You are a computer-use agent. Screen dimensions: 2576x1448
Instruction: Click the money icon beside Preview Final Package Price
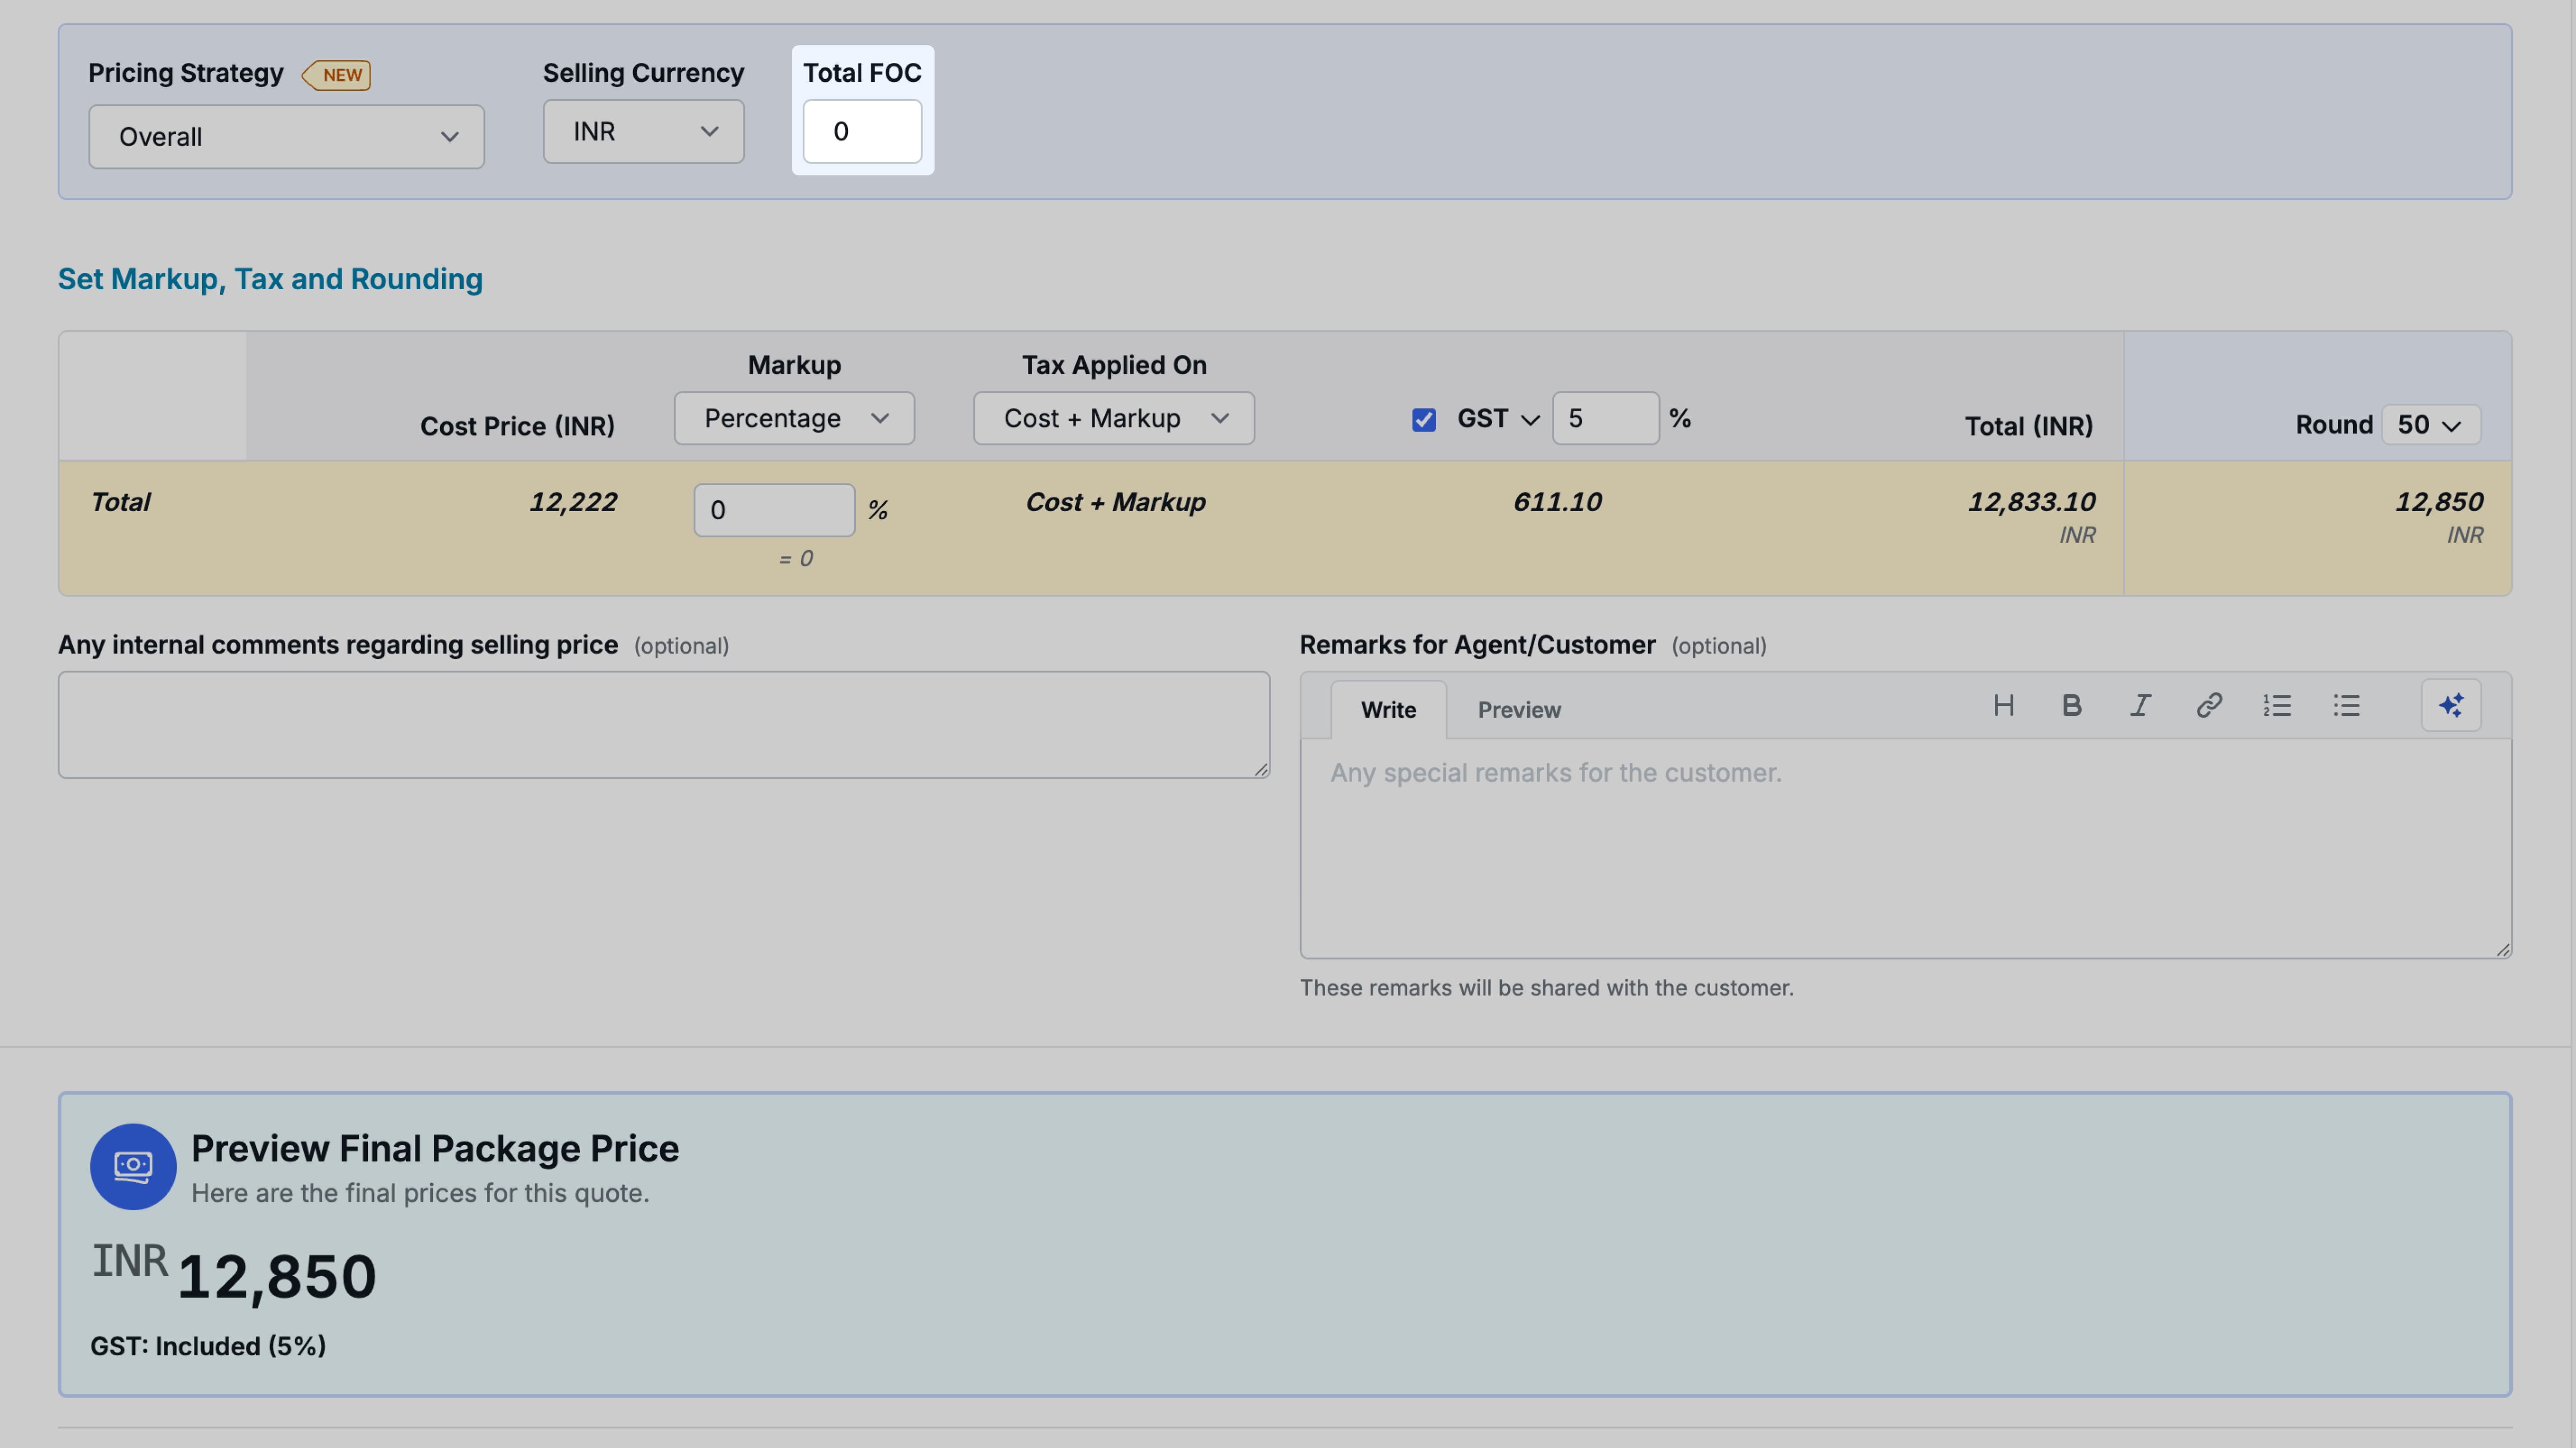click(133, 1166)
